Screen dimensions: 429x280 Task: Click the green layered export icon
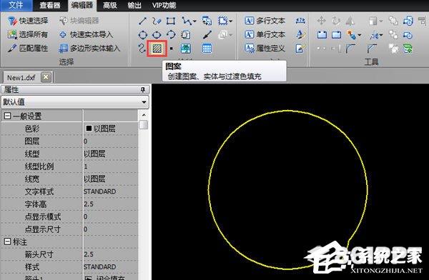pyautogui.click(x=408, y=49)
